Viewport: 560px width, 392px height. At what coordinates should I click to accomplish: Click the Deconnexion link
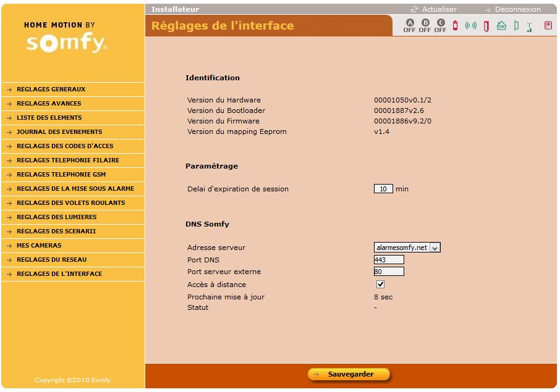pyautogui.click(x=513, y=9)
